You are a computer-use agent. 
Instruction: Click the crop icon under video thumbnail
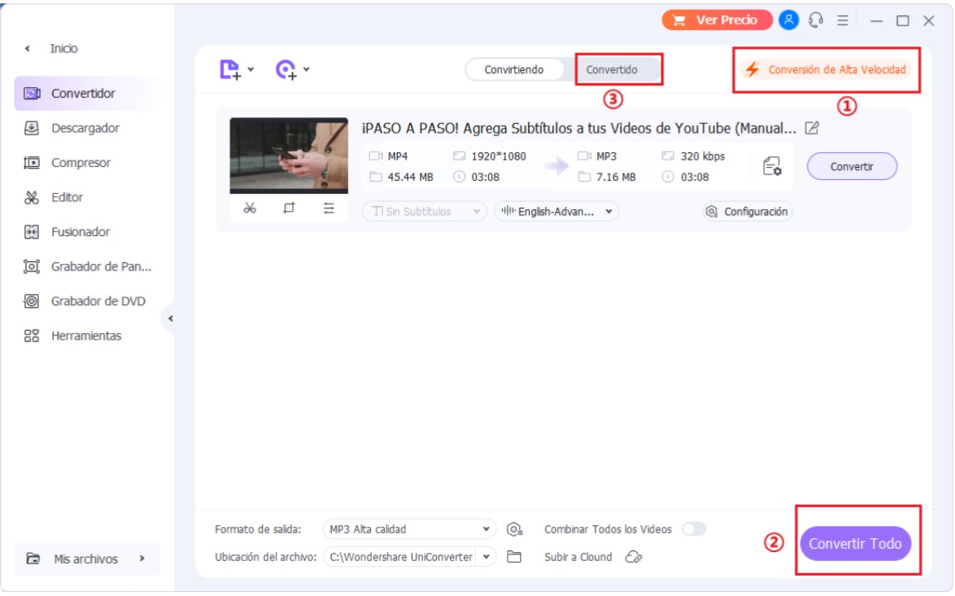pos(289,208)
